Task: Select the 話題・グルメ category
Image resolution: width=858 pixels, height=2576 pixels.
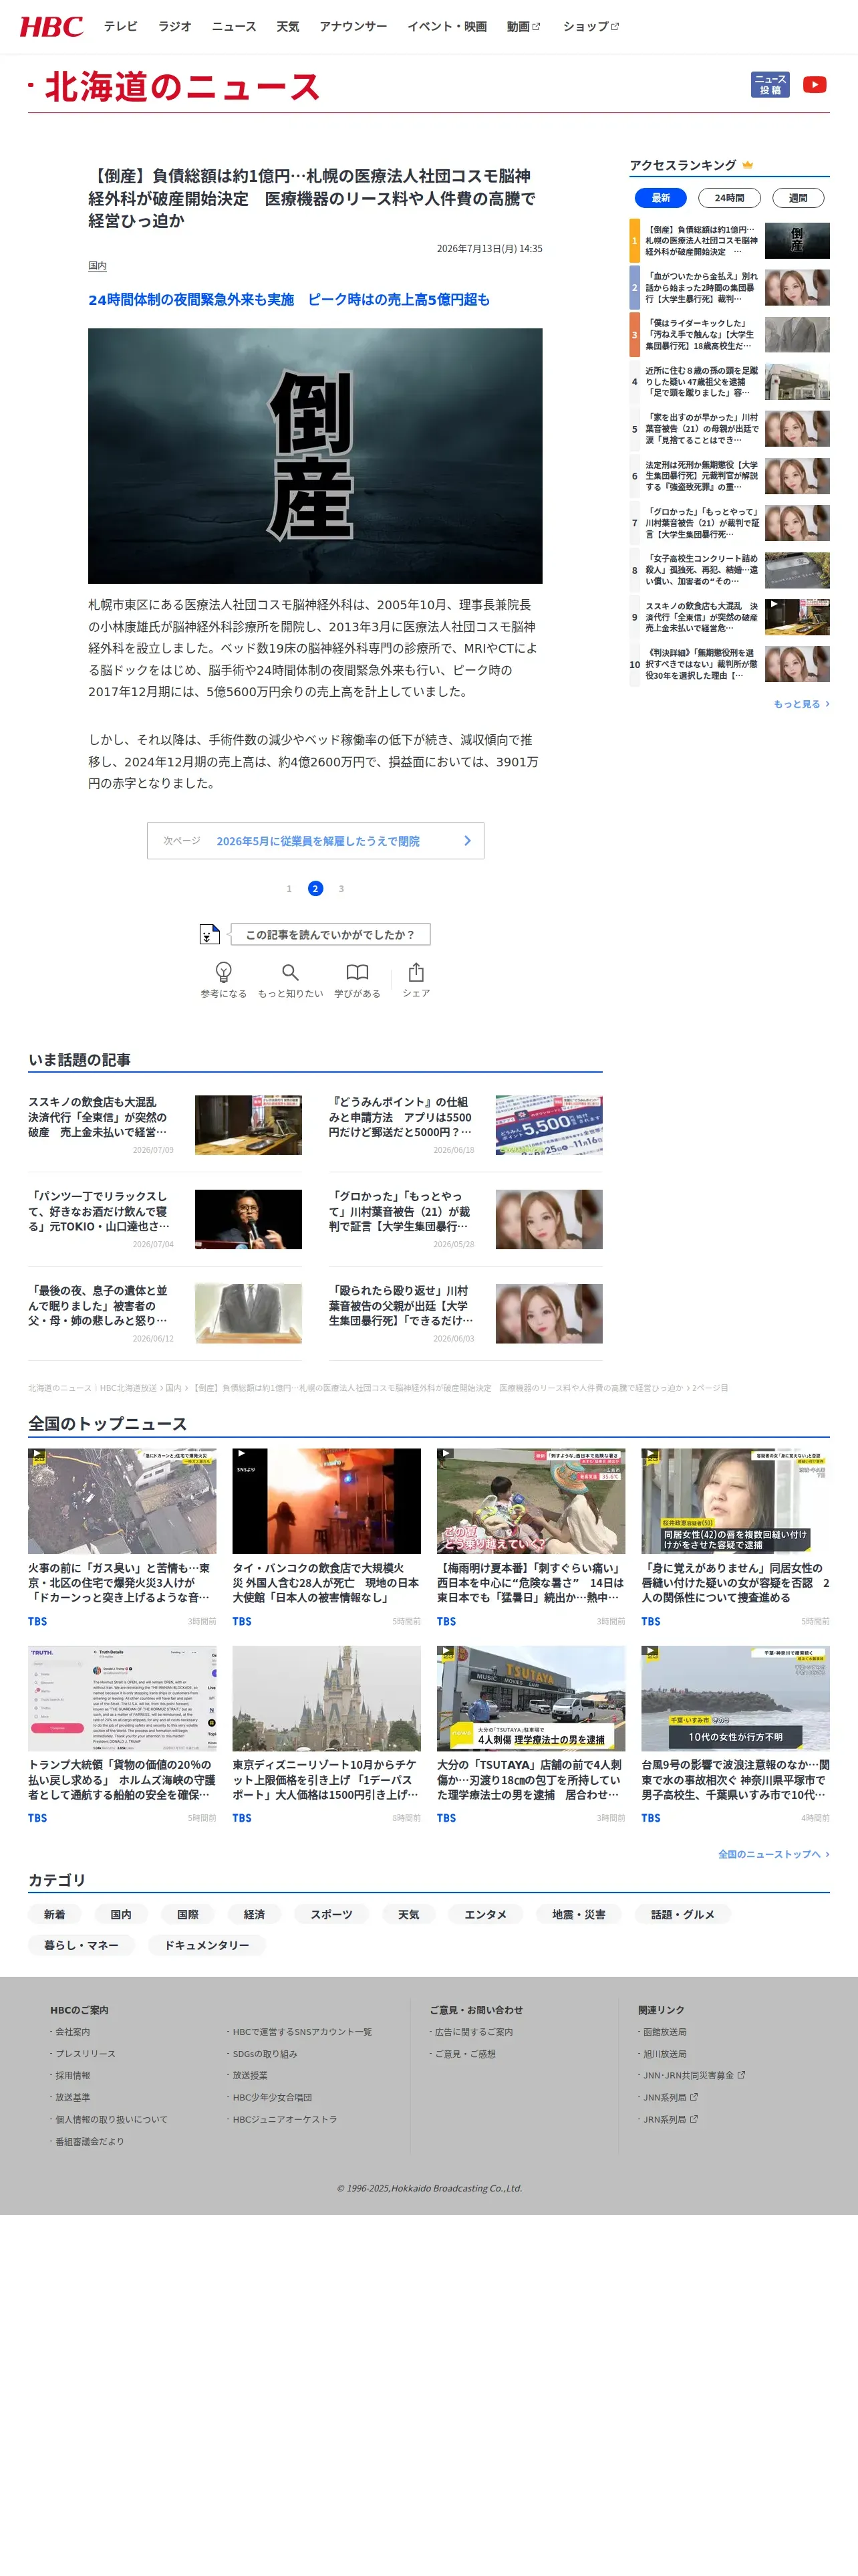Action: [x=683, y=1914]
